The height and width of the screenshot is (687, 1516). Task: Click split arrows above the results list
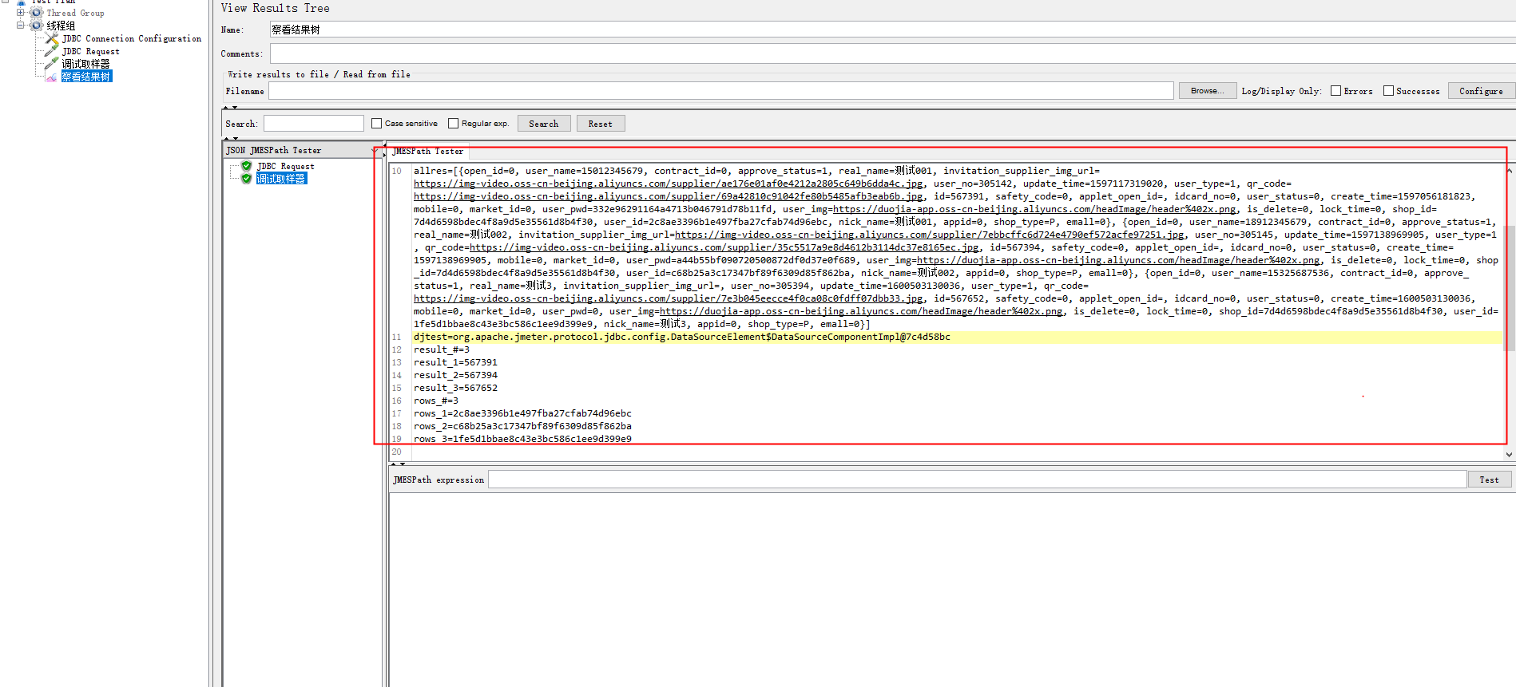[229, 139]
